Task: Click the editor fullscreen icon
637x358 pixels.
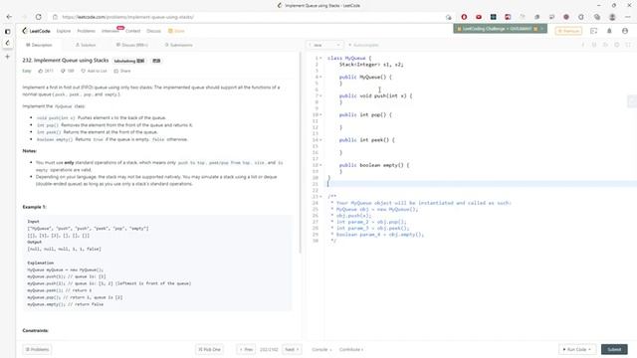Action: pyautogui.click(x=628, y=45)
